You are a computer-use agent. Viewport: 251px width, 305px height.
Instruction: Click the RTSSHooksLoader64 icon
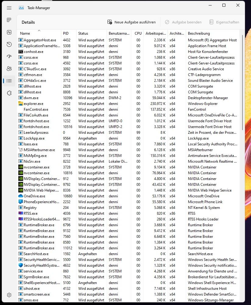(x=20, y=219)
